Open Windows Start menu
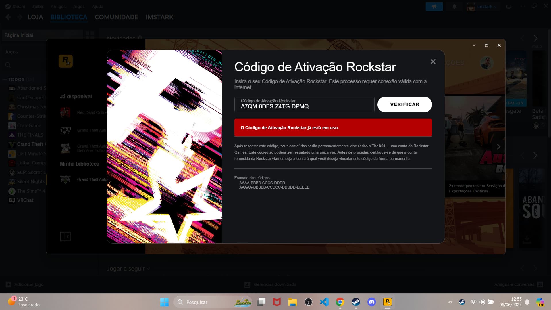Image resolution: width=551 pixels, height=310 pixels. tap(164, 302)
